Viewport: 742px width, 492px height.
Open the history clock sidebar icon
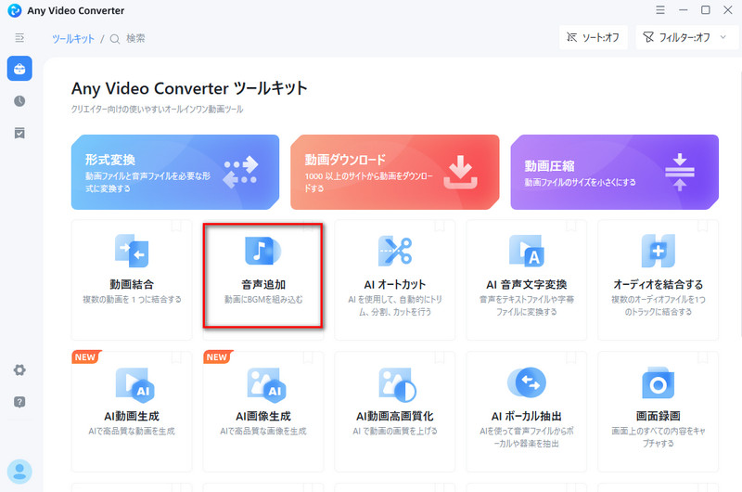pyautogui.click(x=19, y=101)
